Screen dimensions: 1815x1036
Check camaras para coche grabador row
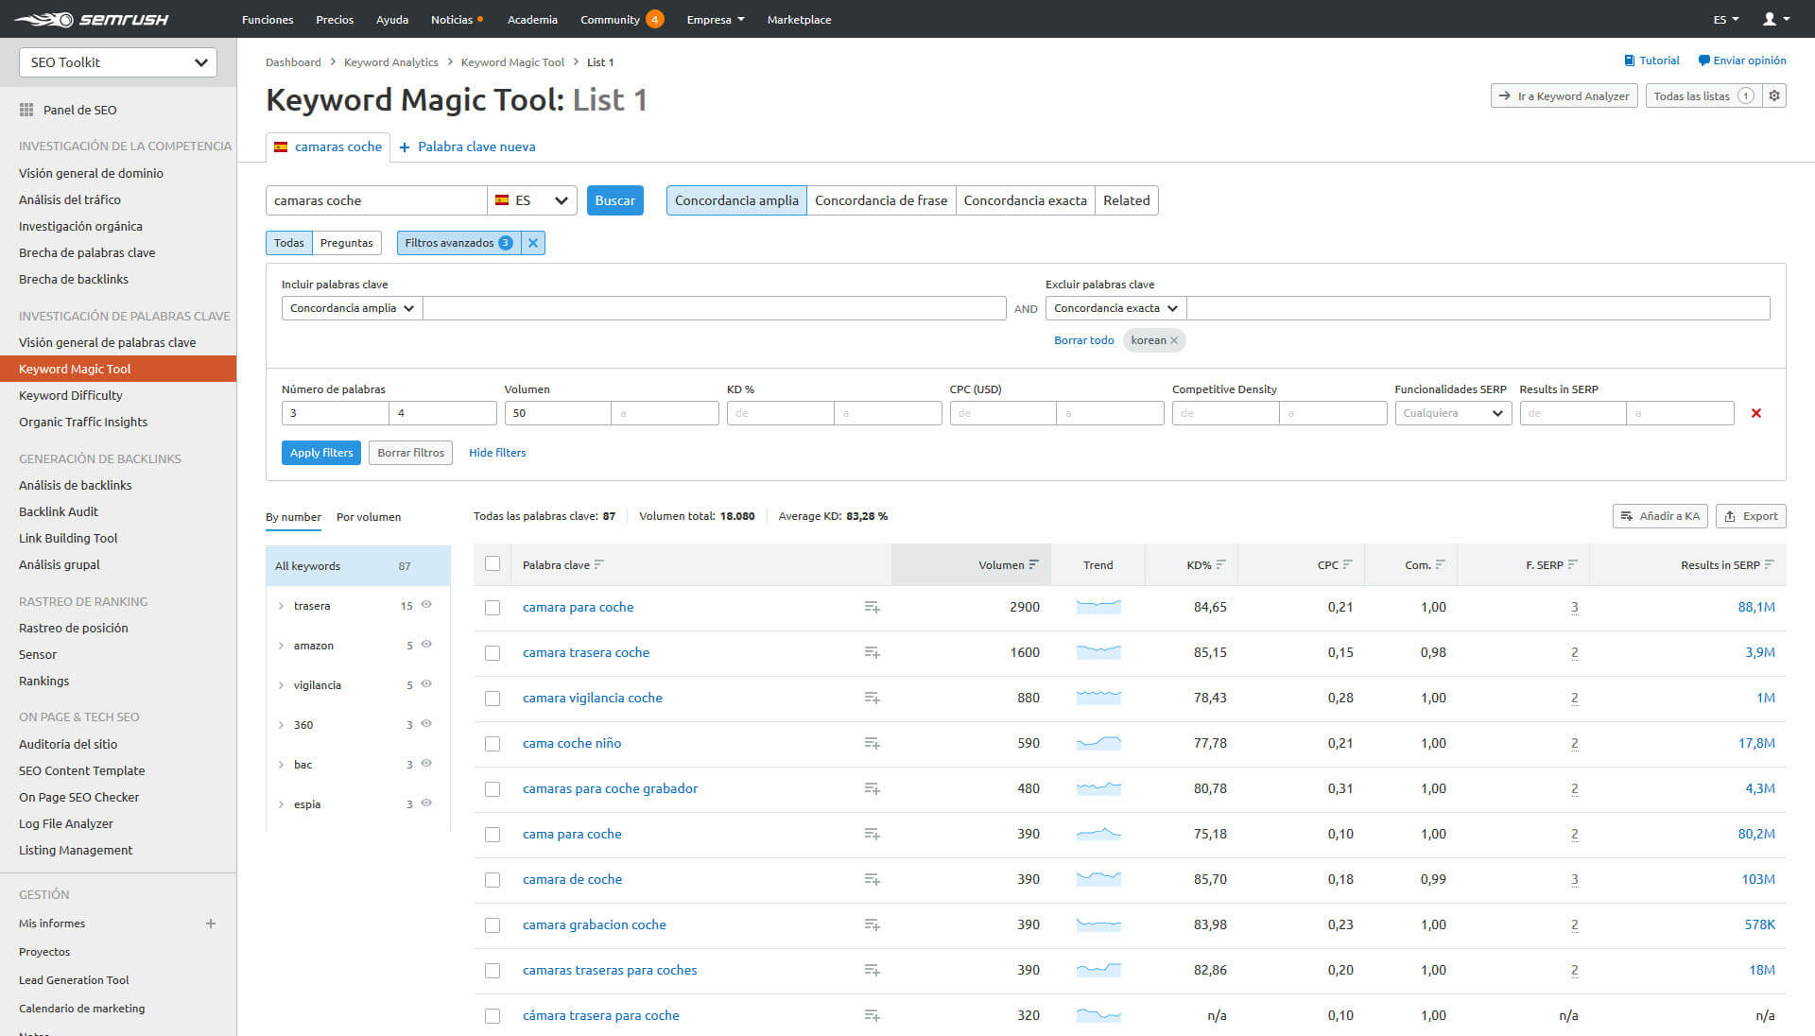click(493, 789)
